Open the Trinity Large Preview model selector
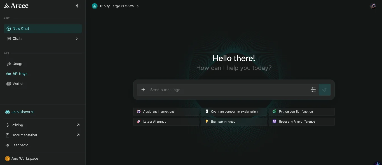 point(115,6)
